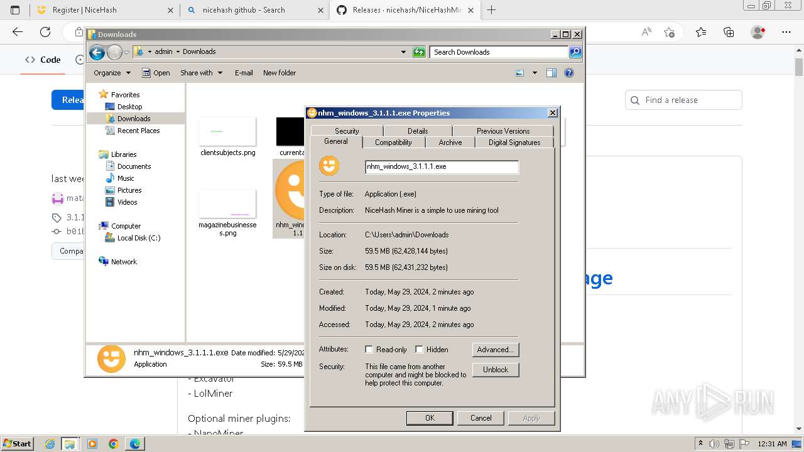Click the Windows Start button
The height and width of the screenshot is (452, 804).
point(17,444)
